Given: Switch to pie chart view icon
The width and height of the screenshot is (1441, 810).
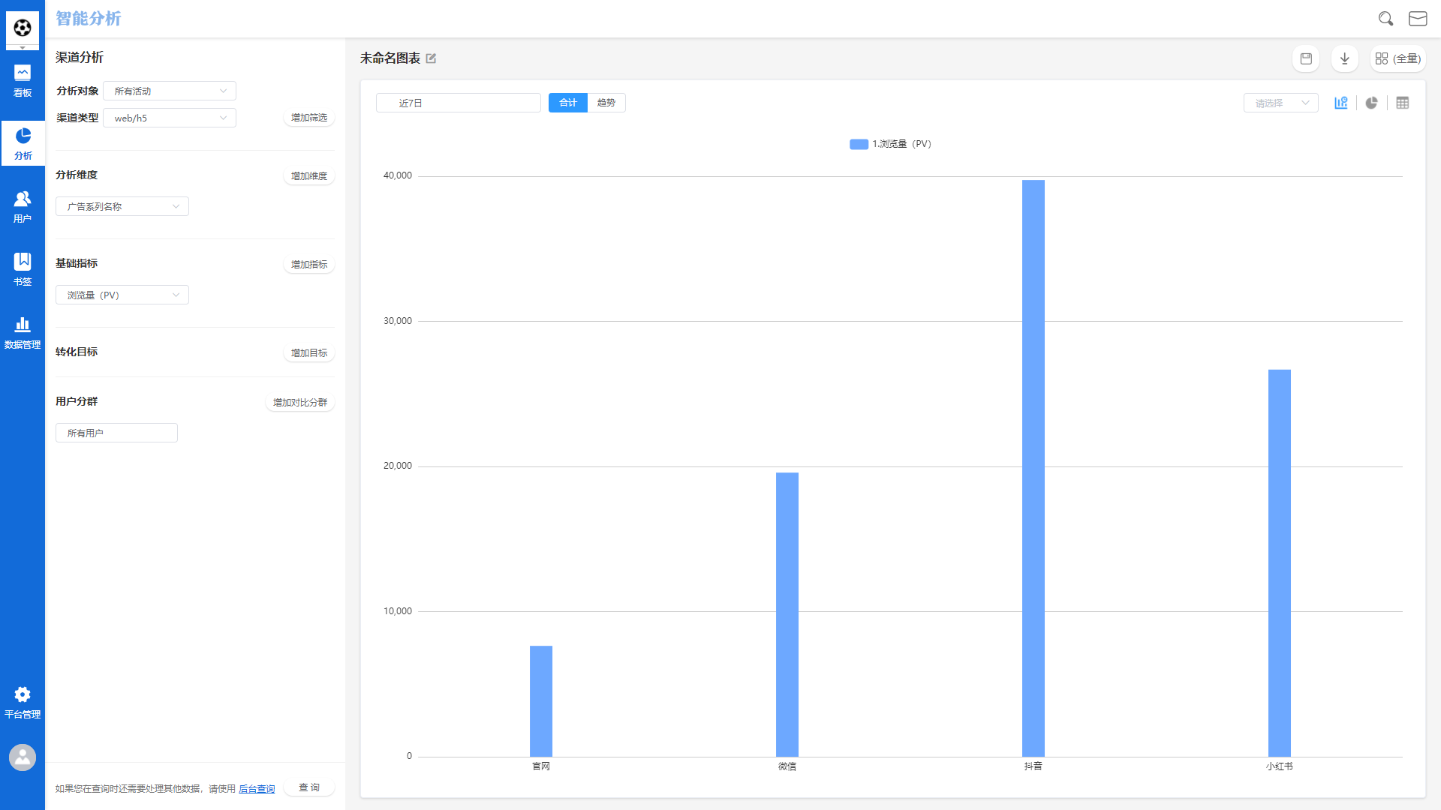Looking at the screenshot, I should pos(1372,103).
